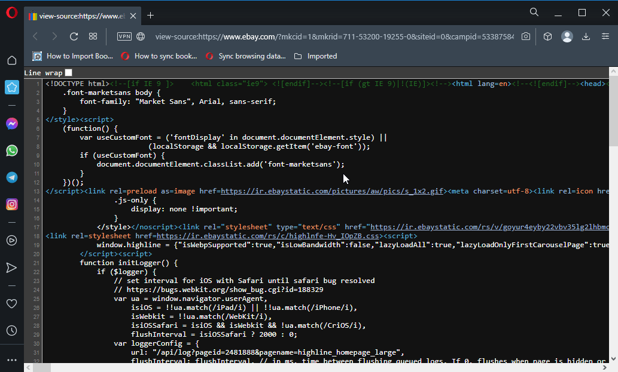Screen dimensions: 618x372
Task: Take a snapshot with the camera icon
Action: pyautogui.click(x=525, y=36)
